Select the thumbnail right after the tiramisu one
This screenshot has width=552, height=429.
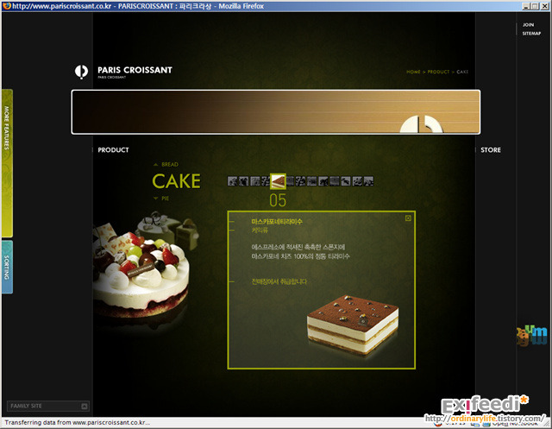tap(291, 181)
